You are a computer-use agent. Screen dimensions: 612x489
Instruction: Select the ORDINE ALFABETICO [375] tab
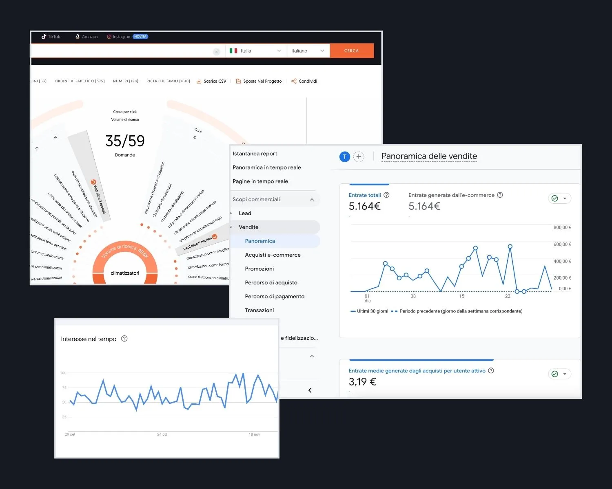(80, 81)
